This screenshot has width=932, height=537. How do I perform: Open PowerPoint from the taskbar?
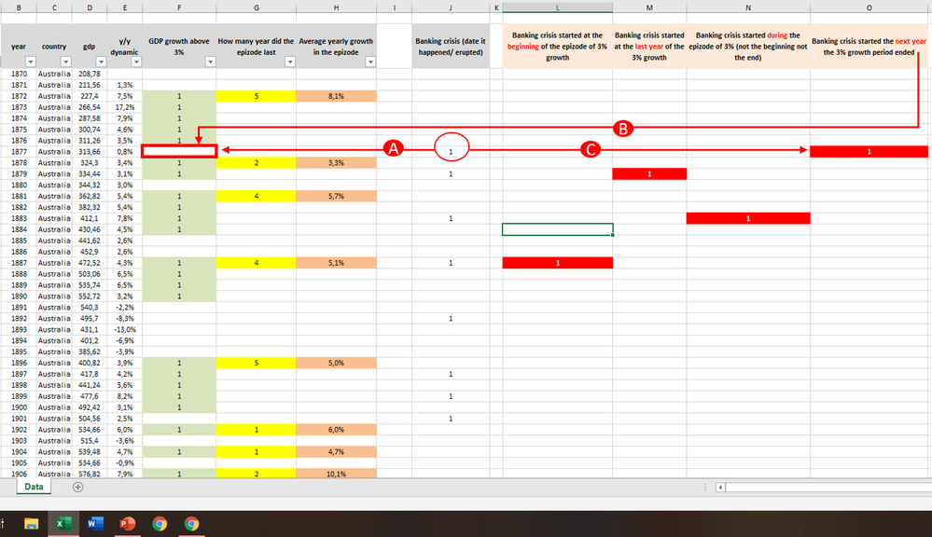coord(127,523)
